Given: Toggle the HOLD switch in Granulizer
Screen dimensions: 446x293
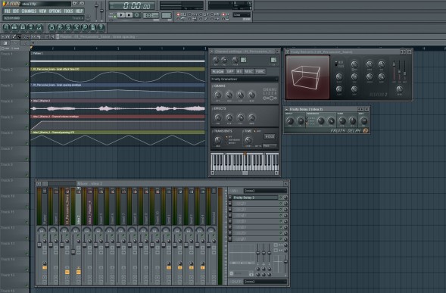Looking at the screenshot, I should (270, 136).
